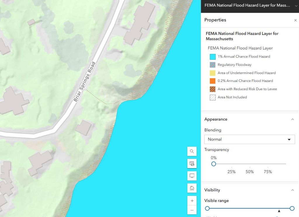Close the Properties panel
Viewport: 299px width, 217px height.
(295, 20)
